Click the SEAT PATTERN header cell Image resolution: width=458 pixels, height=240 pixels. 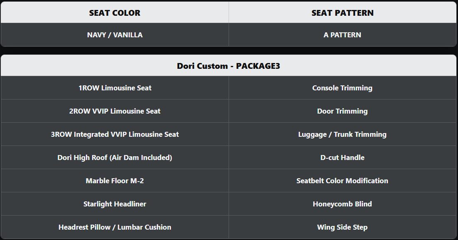pos(342,13)
